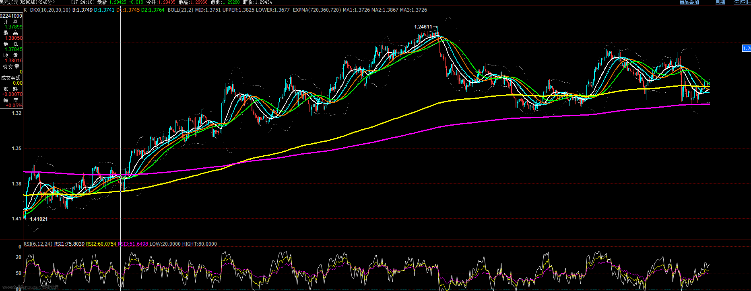Click the 开盘 value 1.37899
Screen dimensions: 751x291
[14, 27]
